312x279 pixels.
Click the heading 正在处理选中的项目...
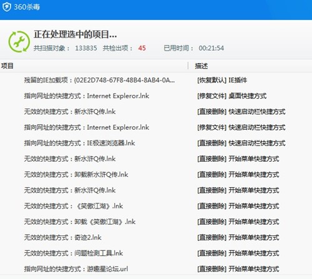[x=75, y=34]
